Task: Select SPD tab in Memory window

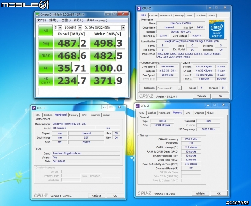Action: 188,113
